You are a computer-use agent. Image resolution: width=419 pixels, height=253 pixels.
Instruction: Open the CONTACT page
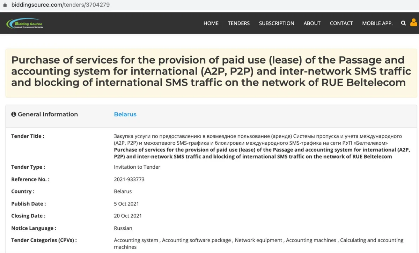[x=341, y=23]
